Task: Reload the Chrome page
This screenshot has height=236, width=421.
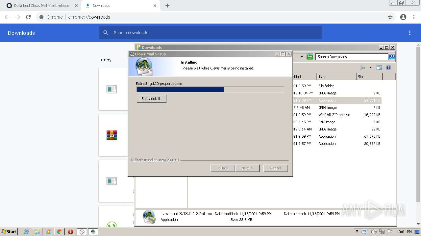Action: click(28, 17)
